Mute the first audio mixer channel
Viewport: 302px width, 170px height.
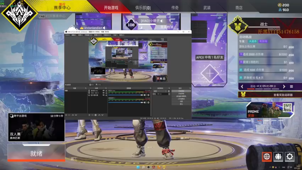pyautogui.click(x=145, y=95)
